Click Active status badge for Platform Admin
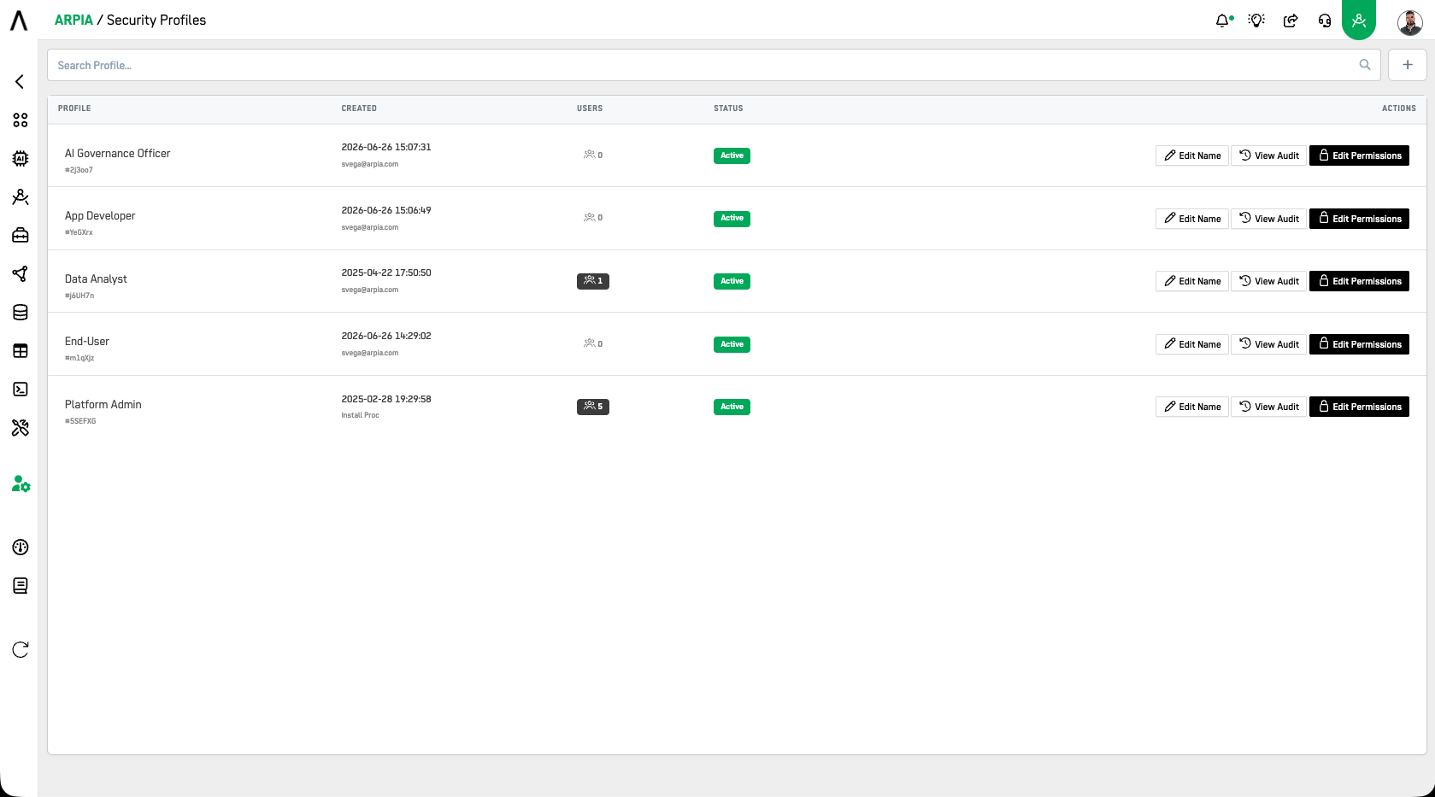Viewport: 1435px width, 797px height. (732, 407)
